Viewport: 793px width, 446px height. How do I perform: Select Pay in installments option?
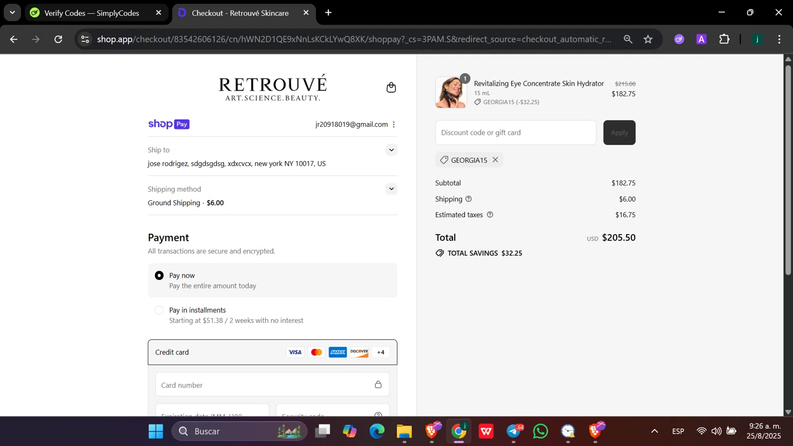[x=159, y=310]
